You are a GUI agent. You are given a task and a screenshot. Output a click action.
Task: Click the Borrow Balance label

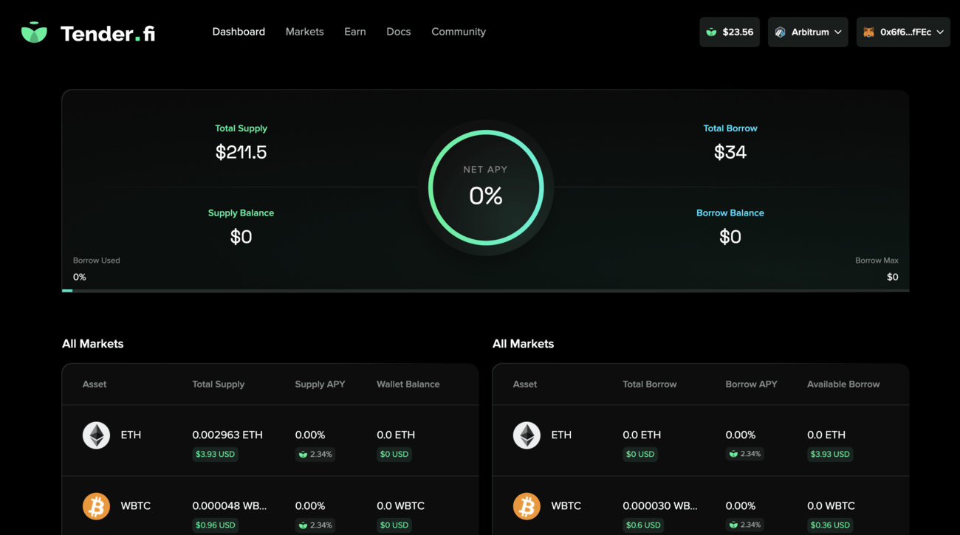tap(730, 213)
